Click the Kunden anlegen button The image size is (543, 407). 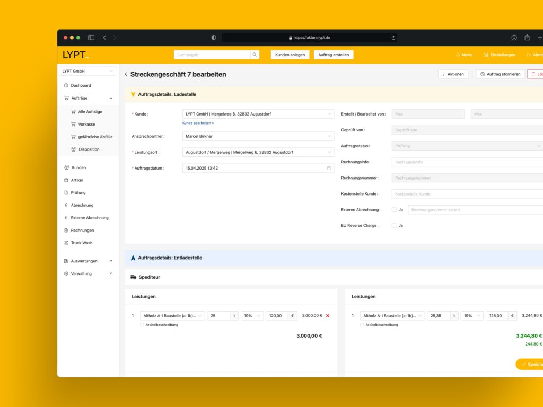tap(290, 55)
